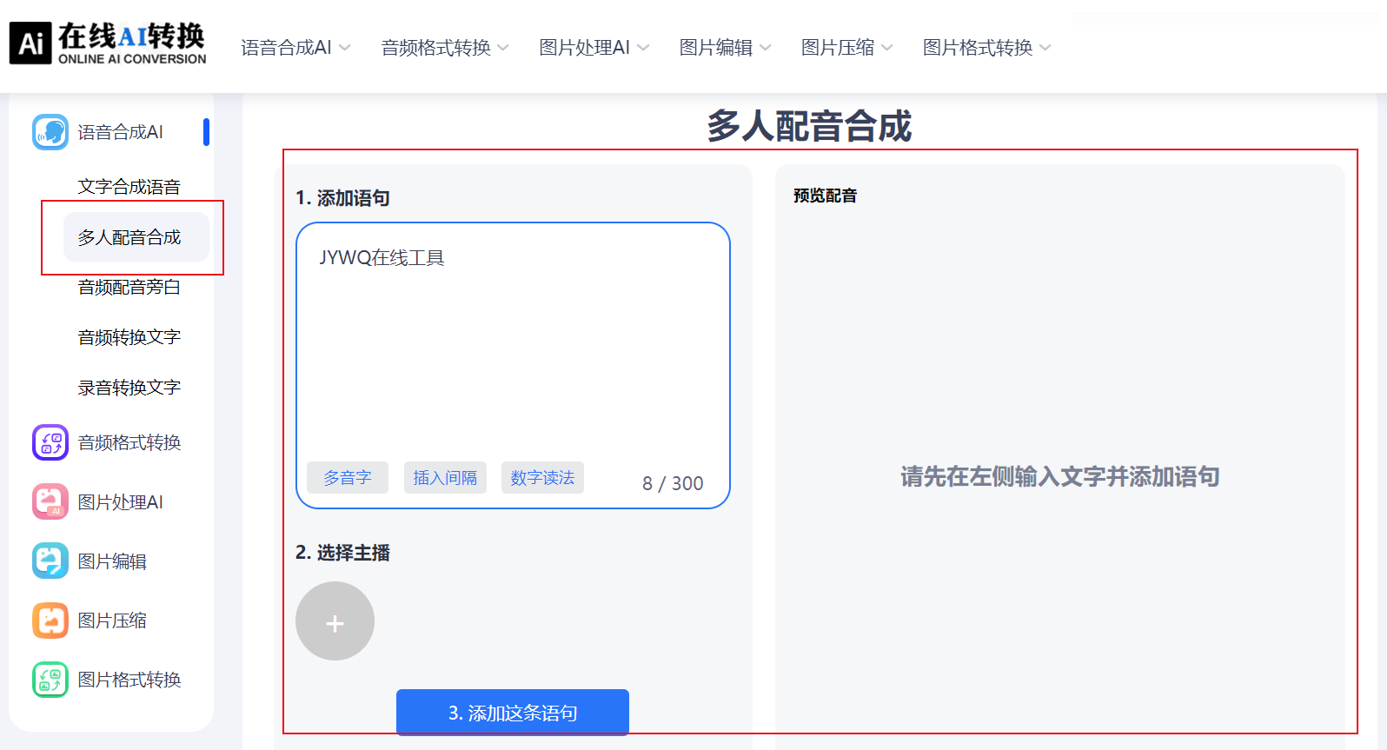Click the 音频格式转换 purple sidebar icon
This screenshot has width=1387, height=750.
(x=50, y=442)
